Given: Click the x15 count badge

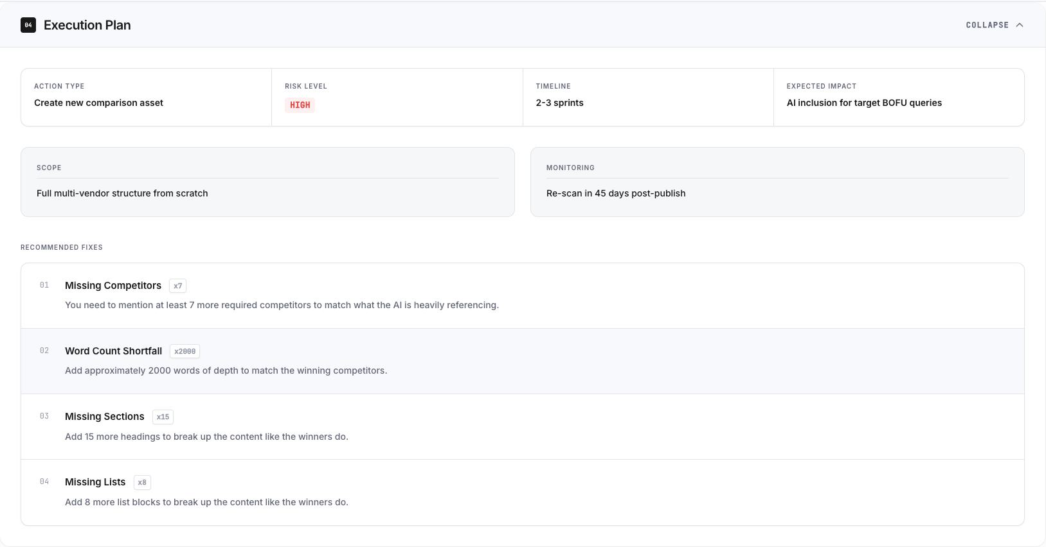Looking at the screenshot, I should point(163,417).
